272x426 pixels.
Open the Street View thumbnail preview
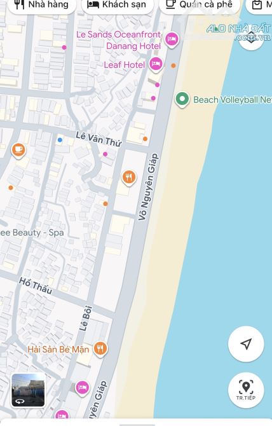[28, 390]
